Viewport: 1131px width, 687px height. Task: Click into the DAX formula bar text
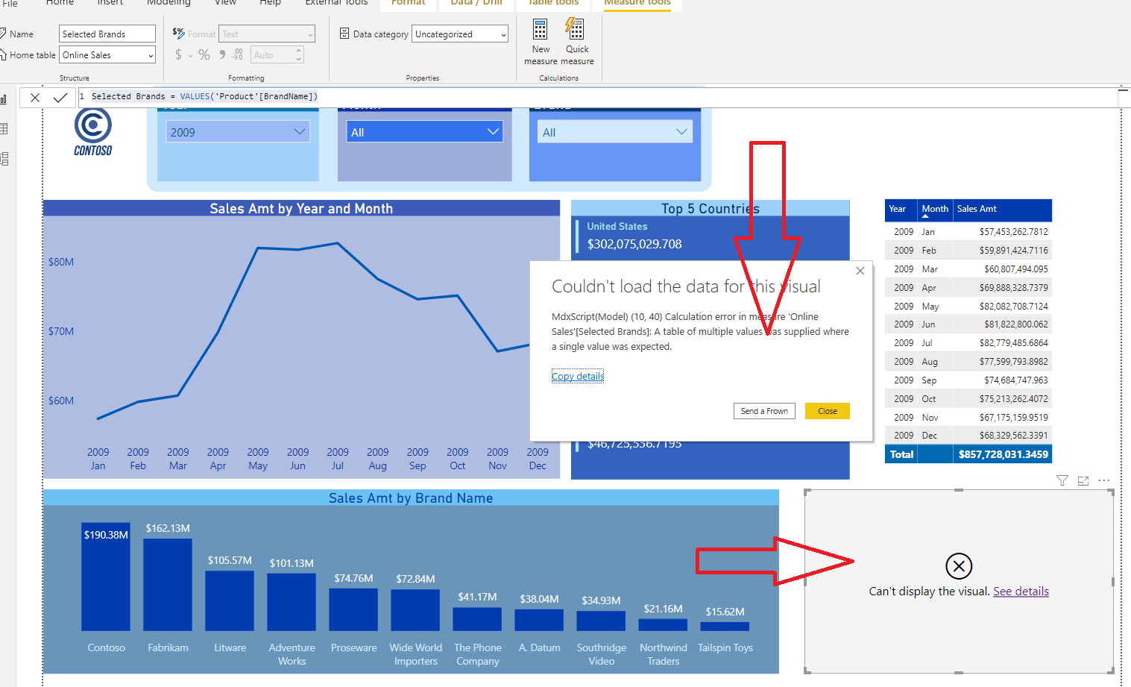205,96
